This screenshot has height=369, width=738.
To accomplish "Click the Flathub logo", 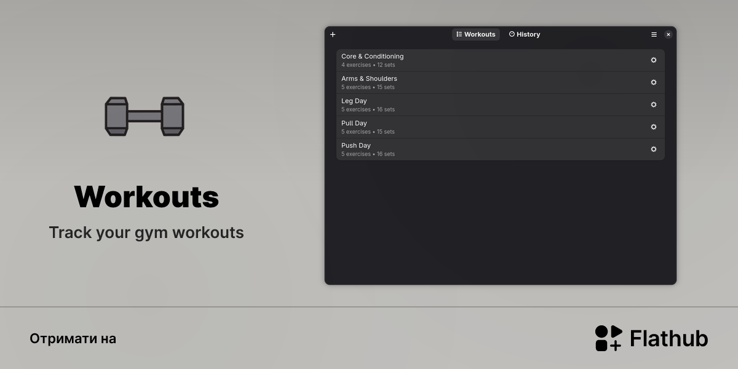I will [x=651, y=338].
